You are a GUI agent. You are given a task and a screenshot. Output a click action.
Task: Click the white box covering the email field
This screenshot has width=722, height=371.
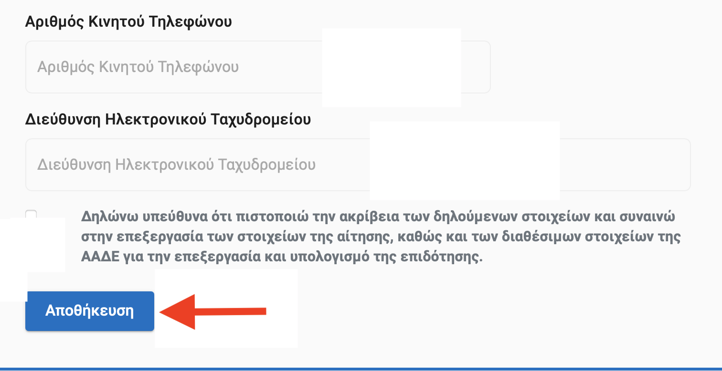pyautogui.click(x=465, y=160)
